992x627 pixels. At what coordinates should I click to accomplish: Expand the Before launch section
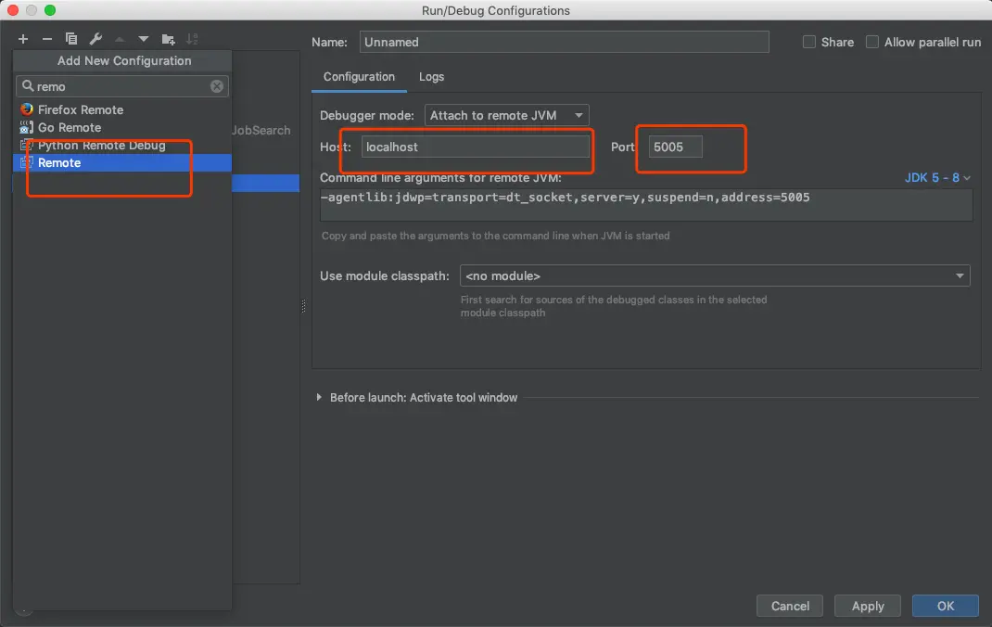point(319,397)
